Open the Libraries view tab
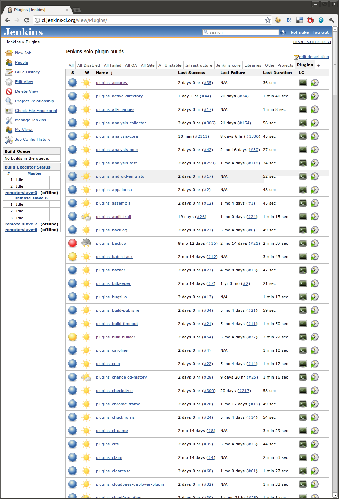The width and height of the screenshot is (339, 499). [x=253, y=65]
